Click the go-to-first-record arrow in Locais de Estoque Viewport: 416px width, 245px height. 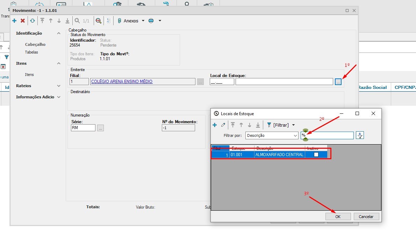pos(234,125)
